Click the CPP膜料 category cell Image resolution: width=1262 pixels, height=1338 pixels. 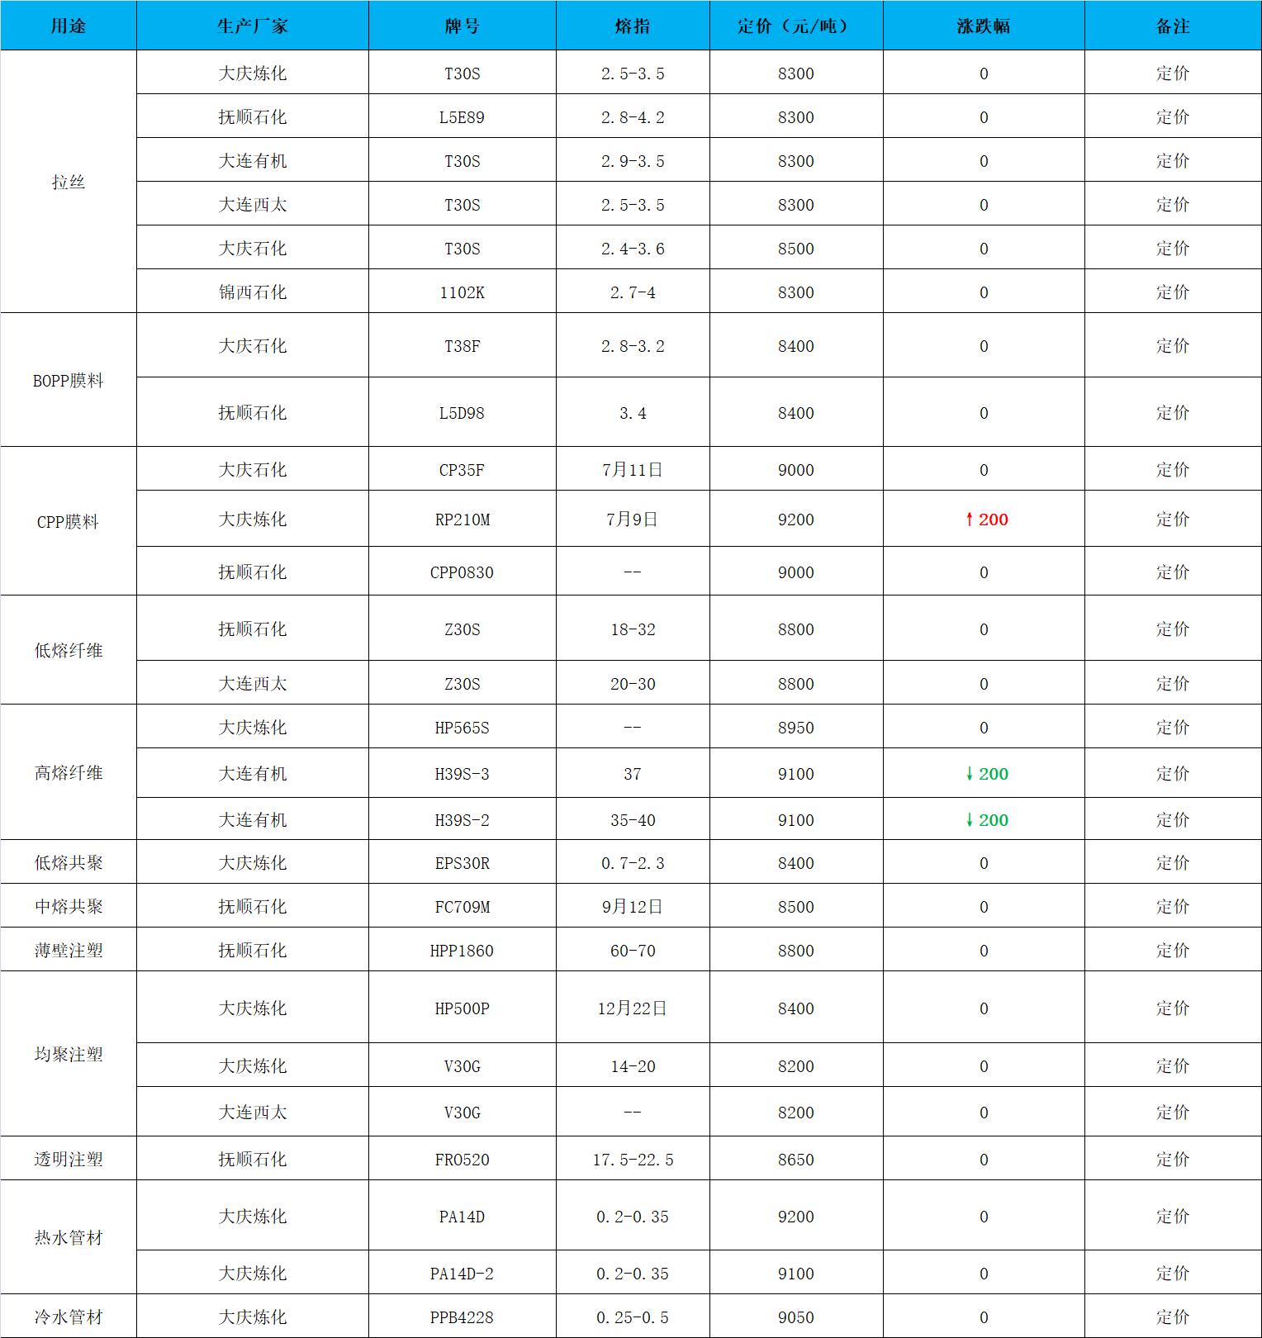(x=68, y=521)
